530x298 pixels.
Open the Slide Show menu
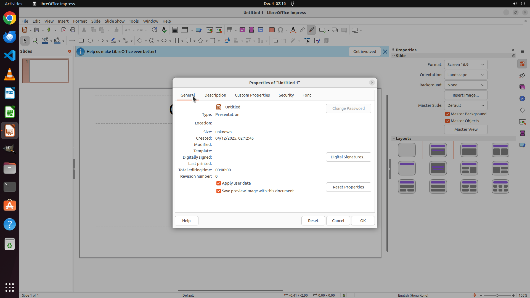tap(115, 21)
